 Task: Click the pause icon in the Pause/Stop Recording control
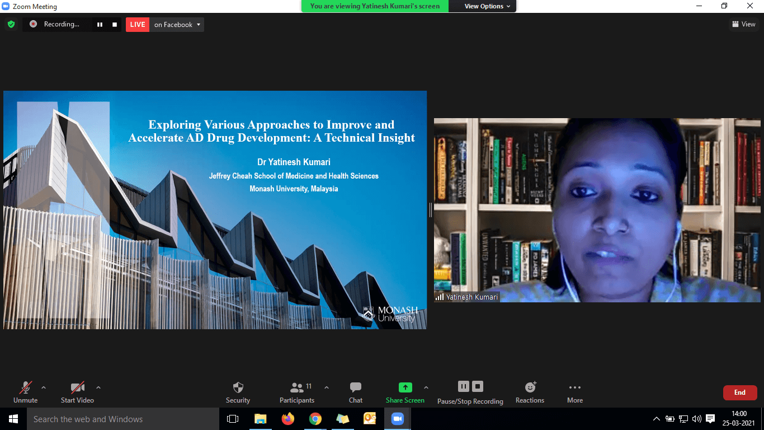[x=464, y=386]
